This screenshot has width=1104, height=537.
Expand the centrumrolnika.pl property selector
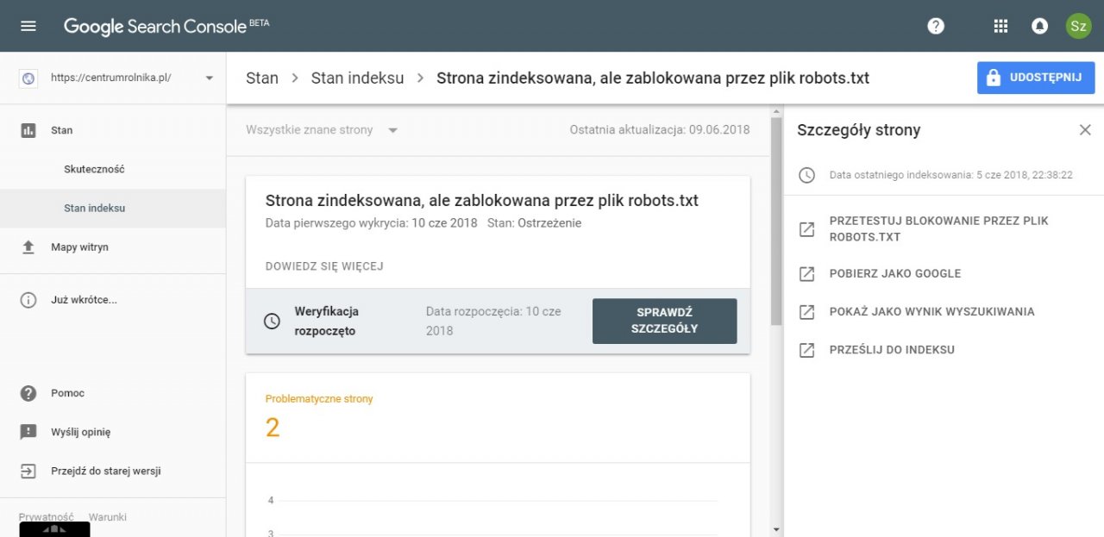tap(209, 78)
